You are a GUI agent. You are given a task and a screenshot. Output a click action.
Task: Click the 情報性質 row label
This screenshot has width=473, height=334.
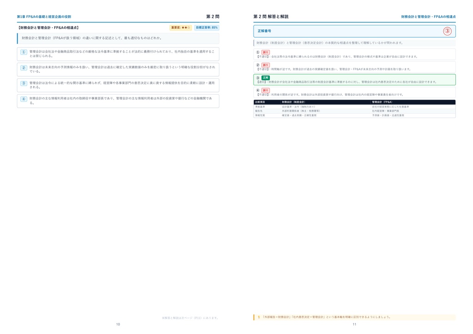point(260,115)
